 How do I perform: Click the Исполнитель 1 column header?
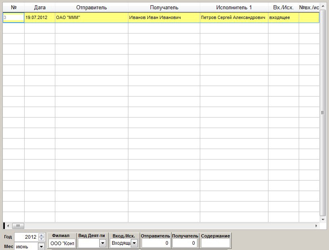click(234, 8)
